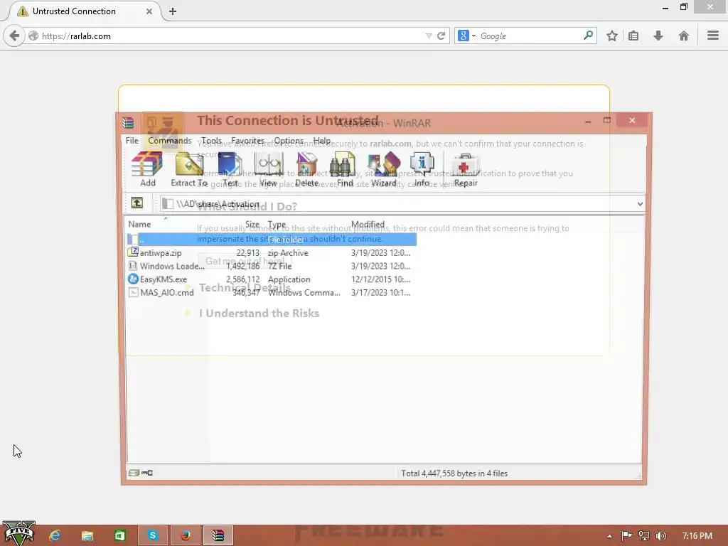Open the search engine selector dropdown
The image size is (728, 546).
click(467, 36)
